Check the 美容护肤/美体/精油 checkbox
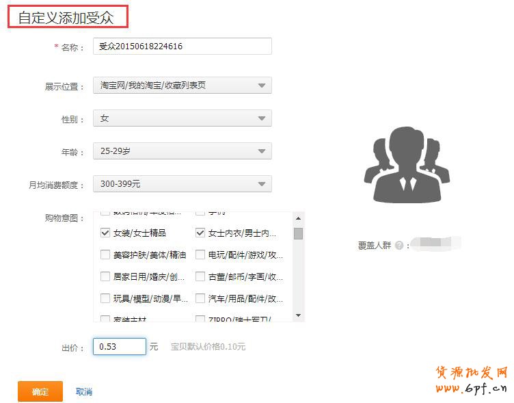Viewport: 514px width, 403px height. (x=105, y=255)
